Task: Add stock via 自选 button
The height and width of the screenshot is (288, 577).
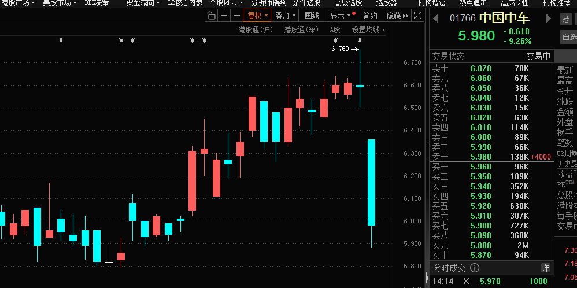Action: tap(568, 37)
